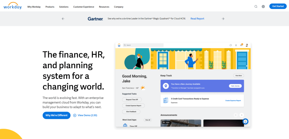Open the Company menu

(119, 7)
